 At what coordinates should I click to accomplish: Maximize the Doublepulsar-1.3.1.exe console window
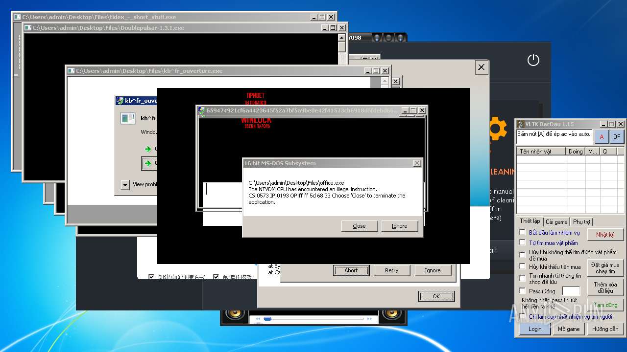[333, 28]
